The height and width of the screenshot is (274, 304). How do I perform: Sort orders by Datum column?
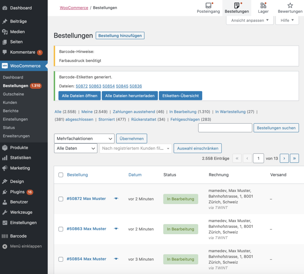[x=135, y=175]
